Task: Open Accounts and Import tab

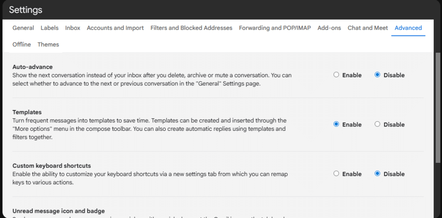Action: pos(115,28)
